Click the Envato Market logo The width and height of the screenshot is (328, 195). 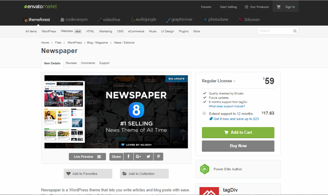(41, 6)
